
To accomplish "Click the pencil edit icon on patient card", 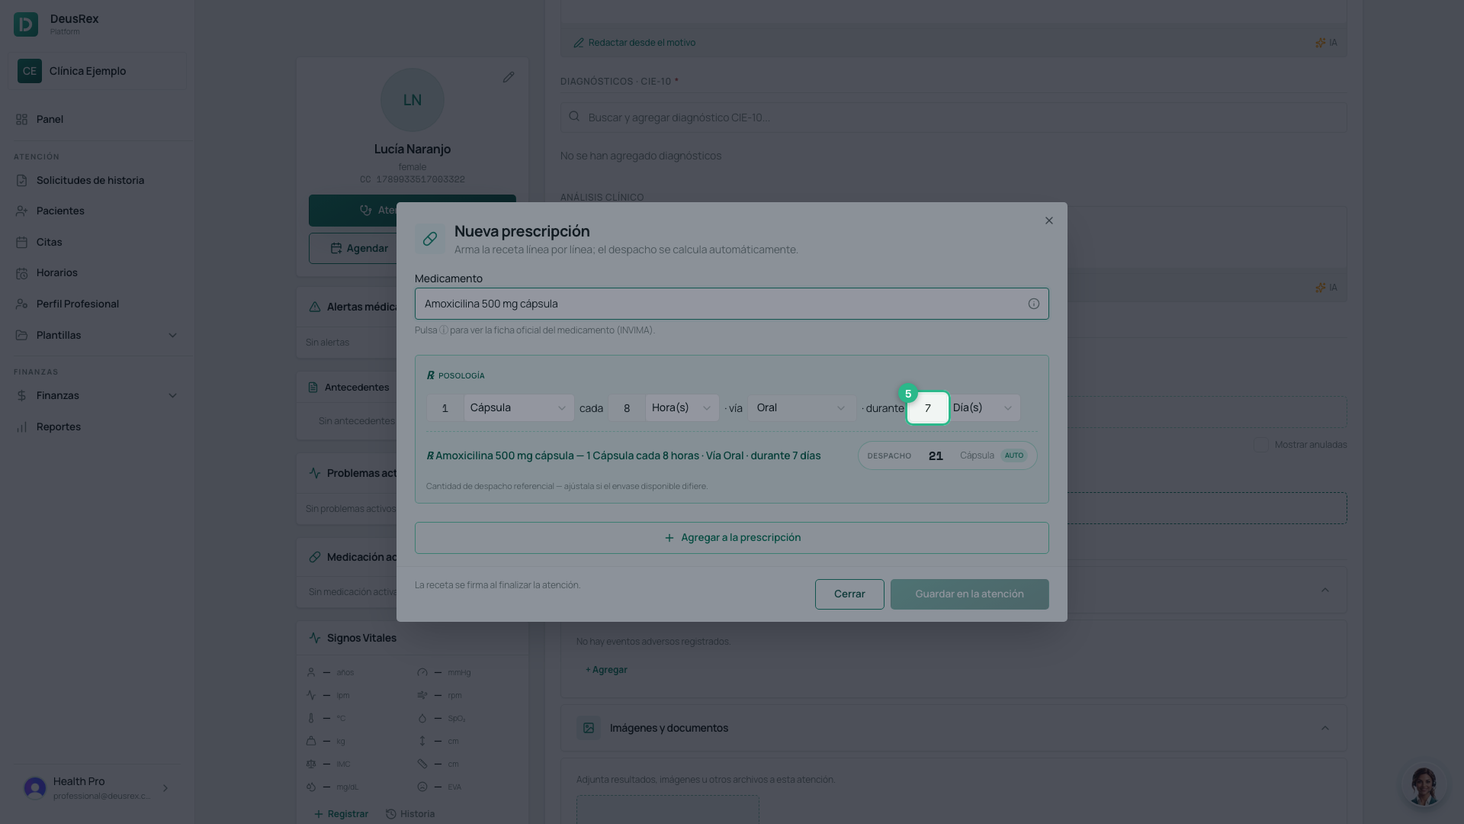I will click(x=509, y=77).
